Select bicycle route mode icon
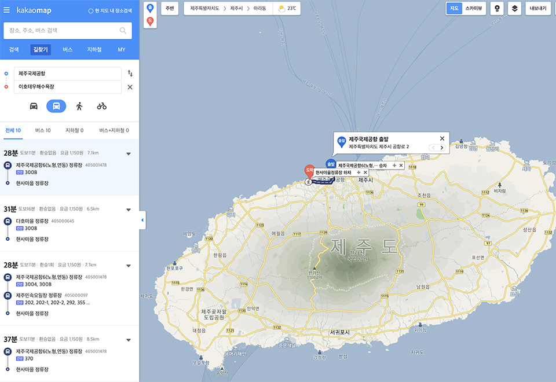556x382 pixels. 102,106
